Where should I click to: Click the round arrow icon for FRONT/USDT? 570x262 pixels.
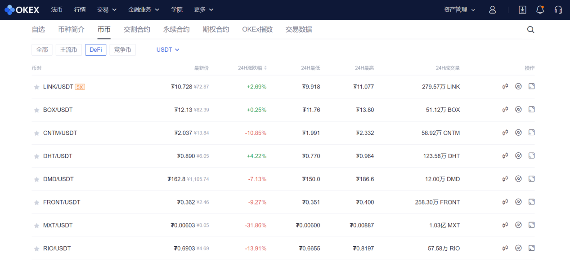(x=518, y=202)
